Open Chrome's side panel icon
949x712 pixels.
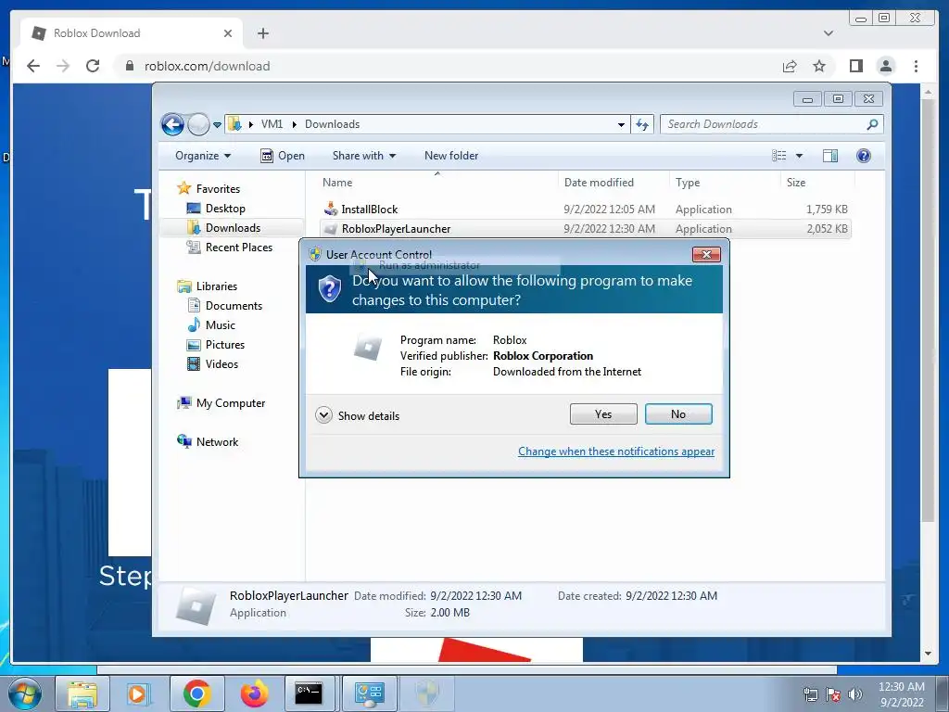tap(855, 66)
